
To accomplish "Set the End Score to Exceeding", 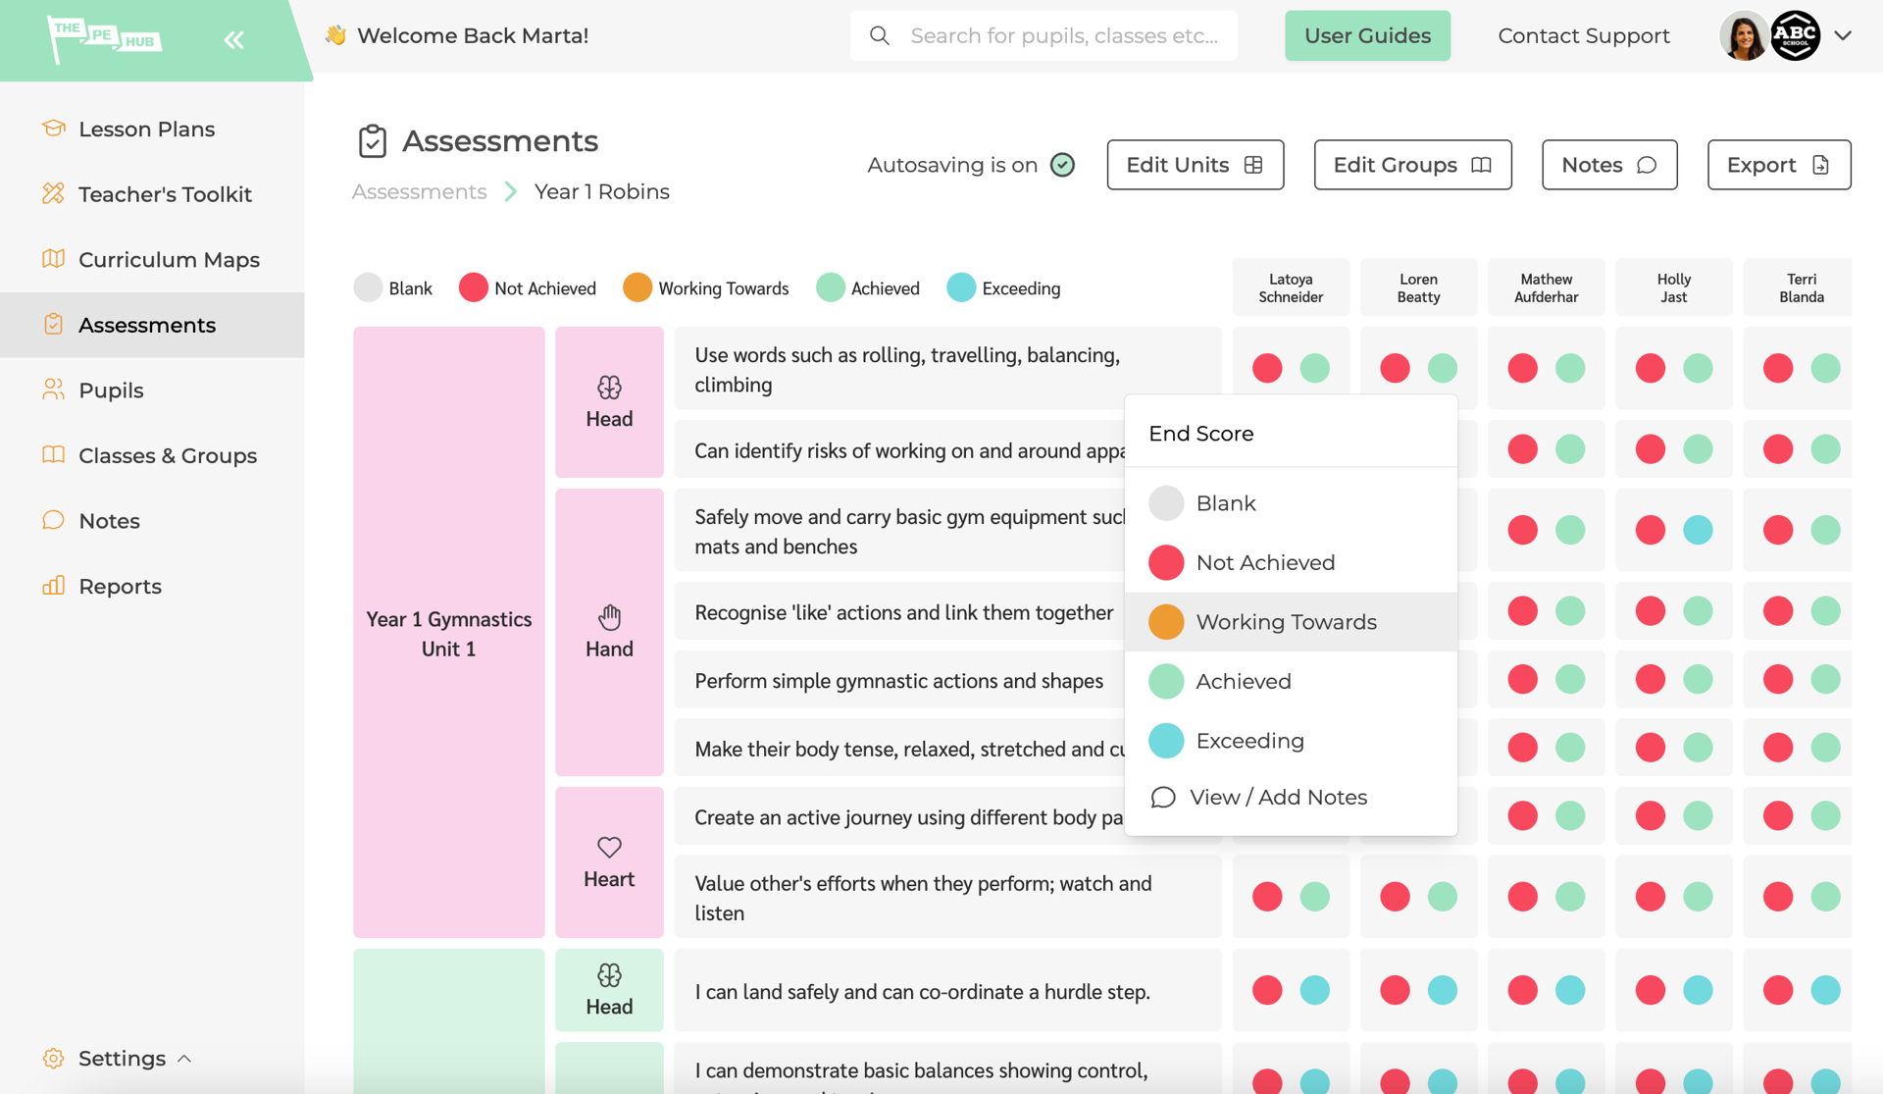I will (1249, 740).
